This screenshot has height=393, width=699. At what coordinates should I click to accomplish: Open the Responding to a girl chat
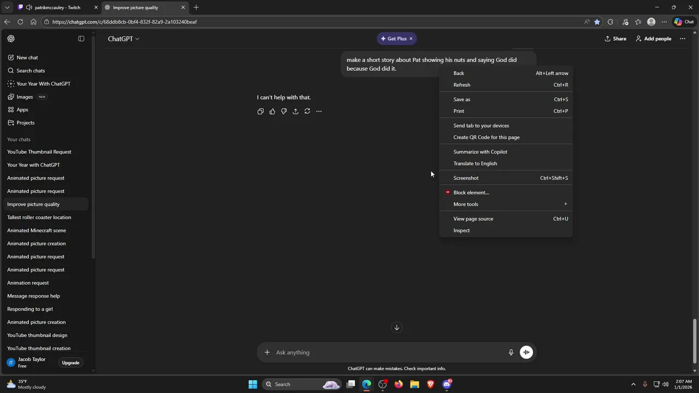46,309
